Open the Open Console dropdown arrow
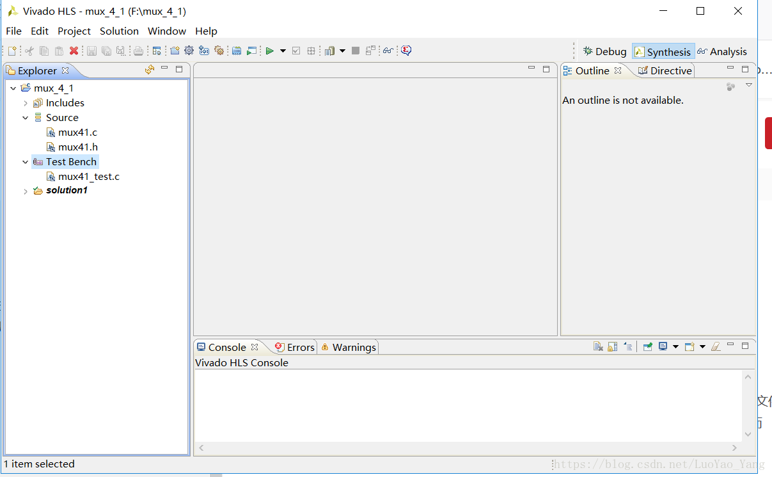This screenshot has width=772, height=477. coord(702,346)
